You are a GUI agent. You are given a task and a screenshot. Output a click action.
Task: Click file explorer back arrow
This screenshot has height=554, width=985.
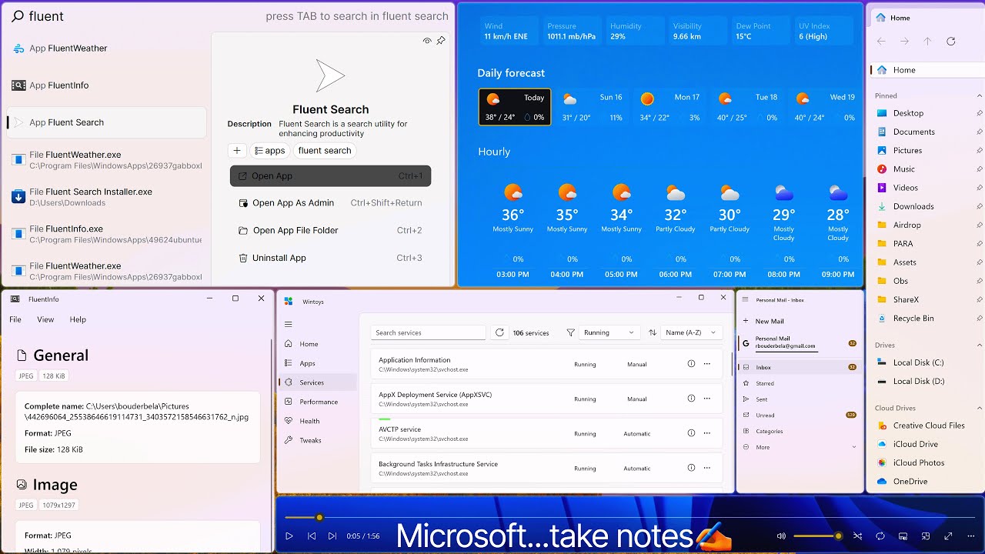(881, 42)
